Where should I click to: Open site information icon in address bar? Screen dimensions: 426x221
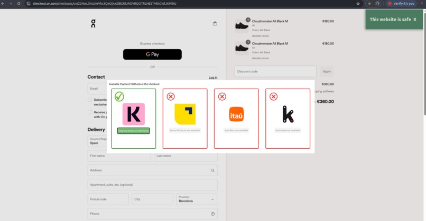(28, 4)
